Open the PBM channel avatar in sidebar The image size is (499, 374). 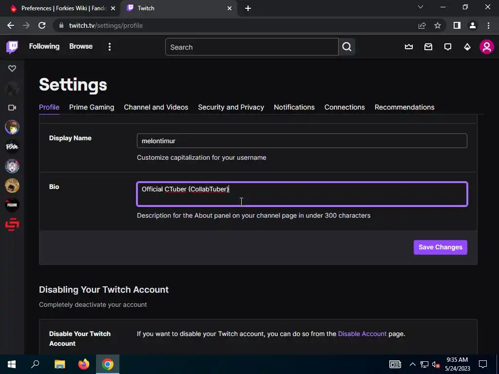pyautogui.click(x=12, y=147)
